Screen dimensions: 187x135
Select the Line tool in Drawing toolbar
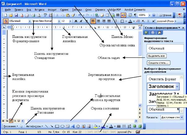click(x=46, y=126)
